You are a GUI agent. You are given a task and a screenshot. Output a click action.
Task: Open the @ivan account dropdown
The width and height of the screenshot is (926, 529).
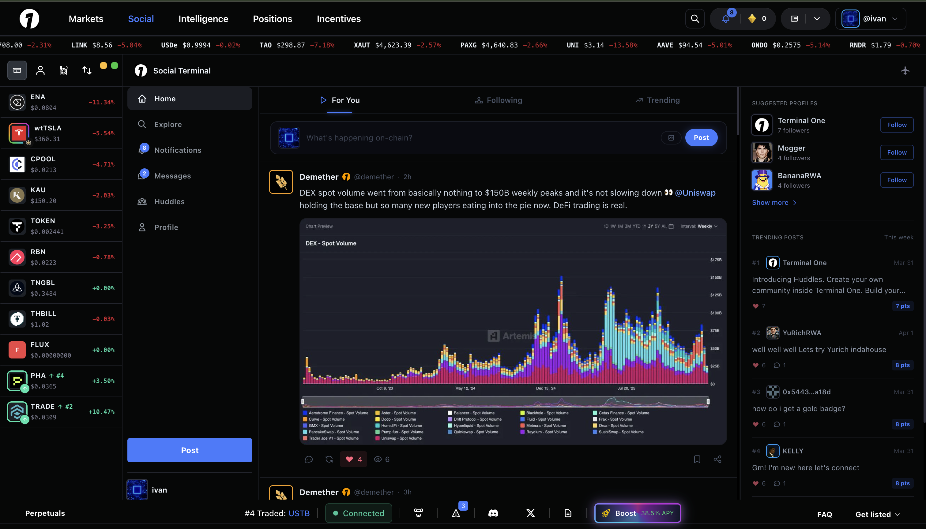[871, 19]
